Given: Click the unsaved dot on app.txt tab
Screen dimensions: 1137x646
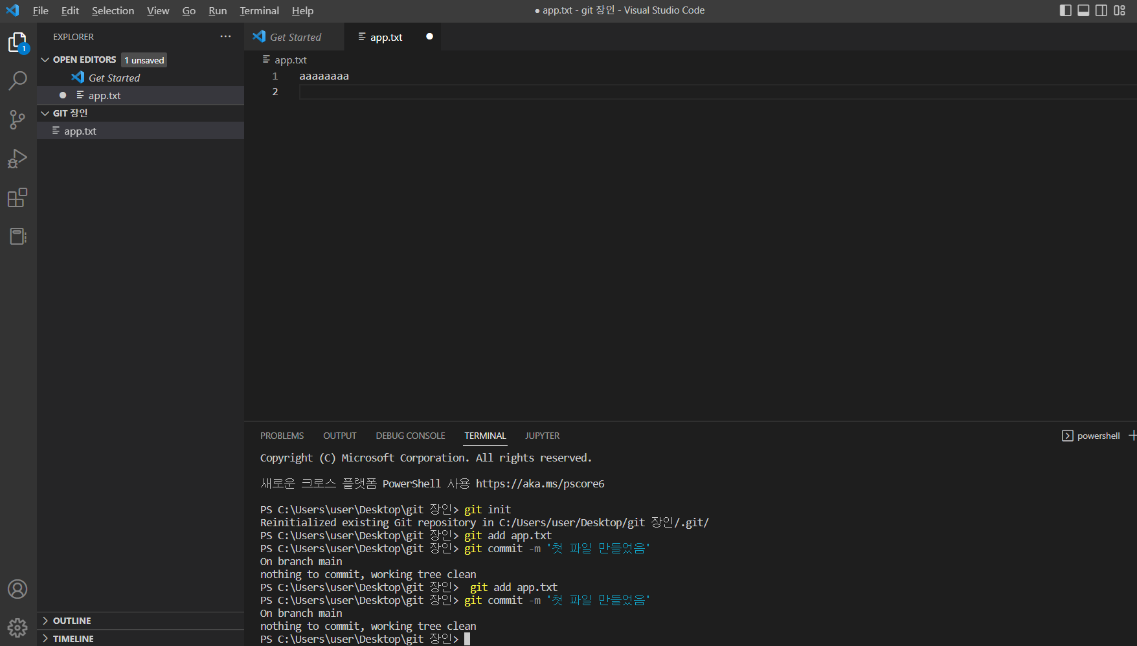Looking at the screenshot, I should click(x=429, y=36).
